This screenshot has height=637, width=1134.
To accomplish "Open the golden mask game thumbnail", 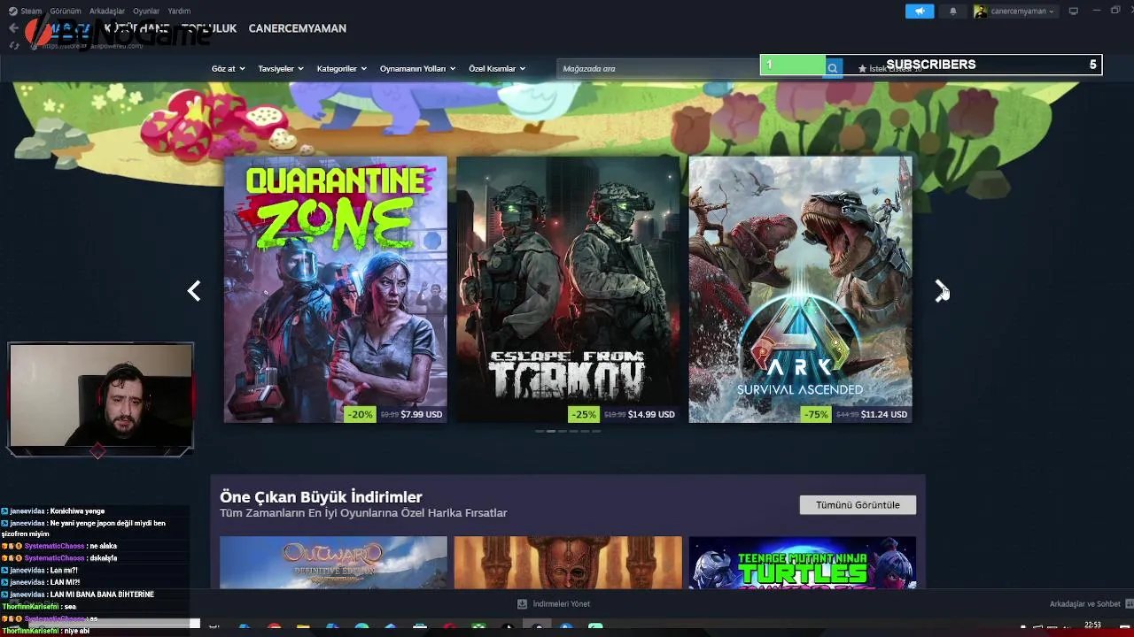I will click(568, 562).
